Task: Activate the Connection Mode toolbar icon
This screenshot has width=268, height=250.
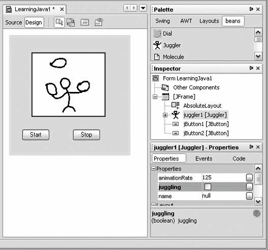Action: (71, 23)
